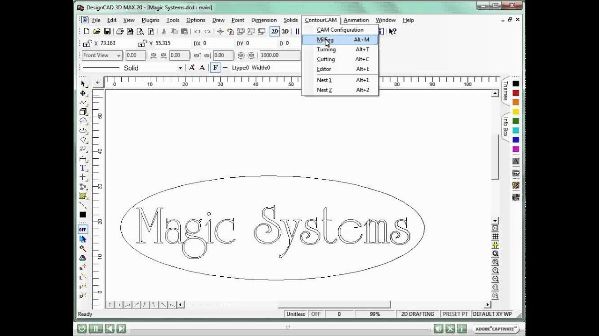Choose the Hatch fill tool
Screen dimensions: 599x336
(x=83, y=196)
